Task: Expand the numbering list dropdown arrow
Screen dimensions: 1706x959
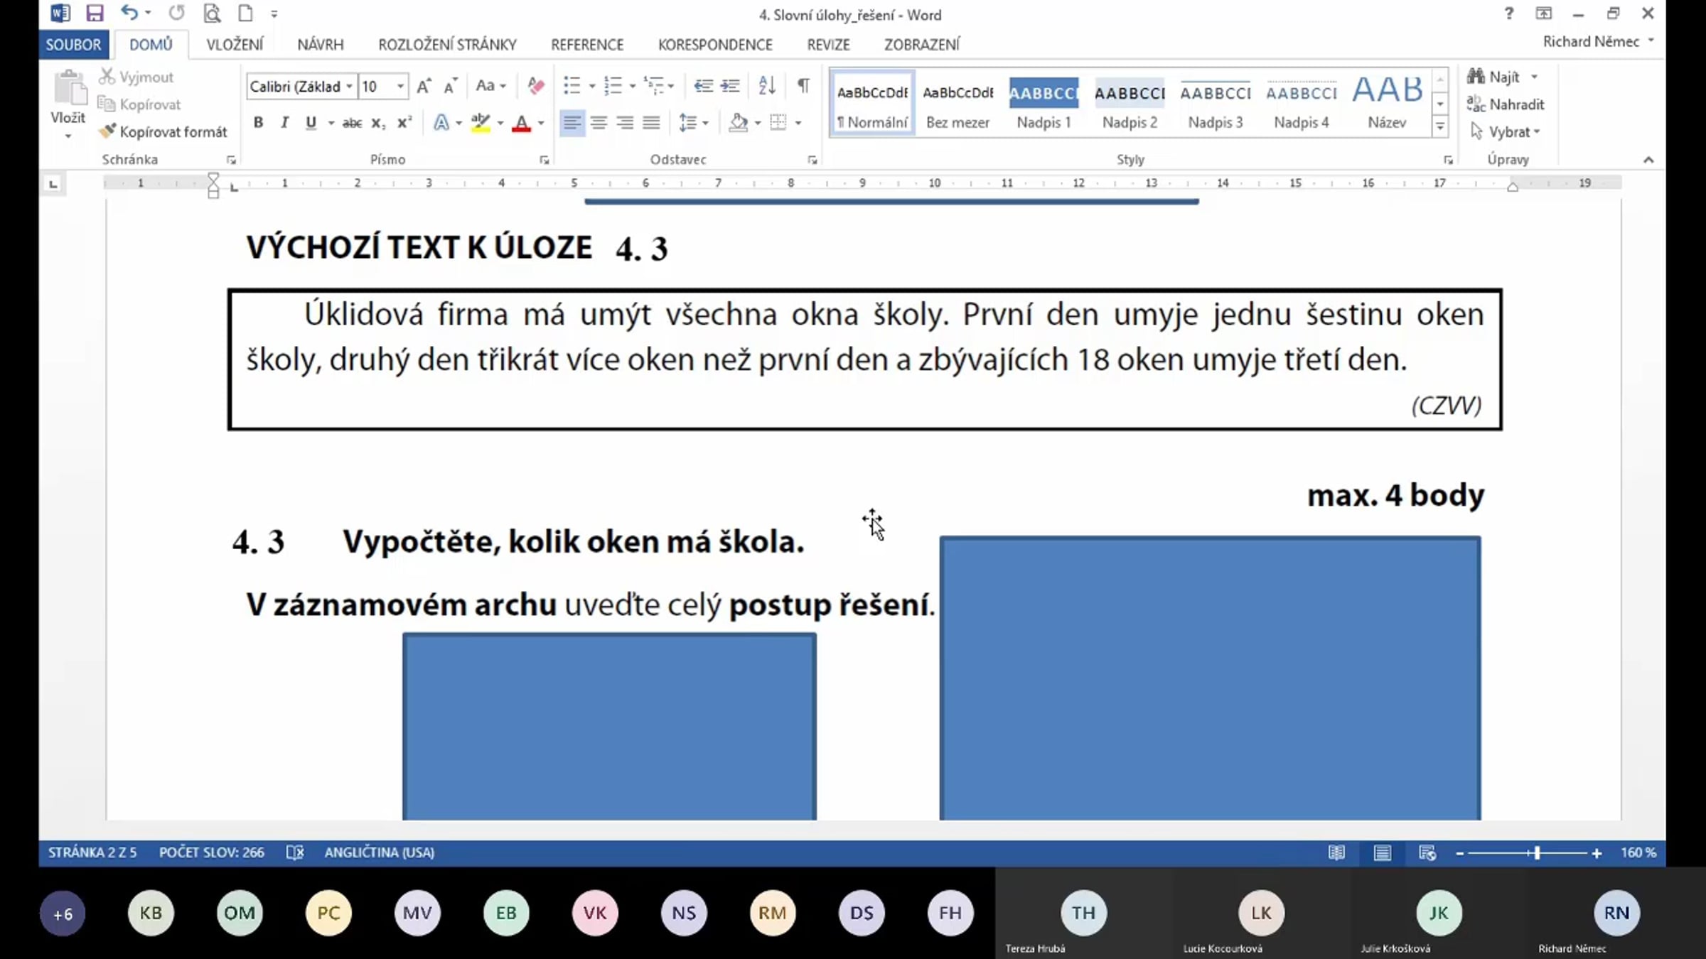Action: click(x=633, y=87)
